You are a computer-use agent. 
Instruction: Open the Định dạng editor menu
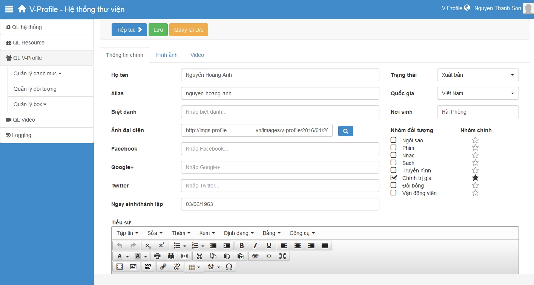(239, 233)
